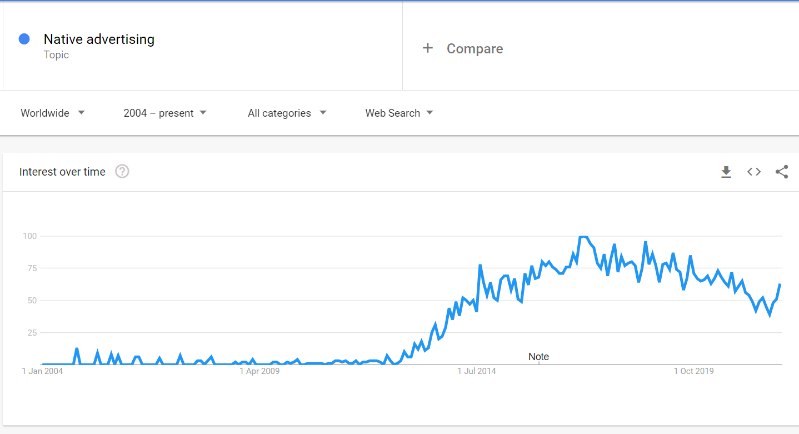The image size is (799, 434).
Task: Click the 100 value on the y-axis
Action: (x=29, y=236)
